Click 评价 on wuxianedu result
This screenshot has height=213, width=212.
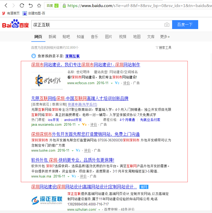[94, 125]
